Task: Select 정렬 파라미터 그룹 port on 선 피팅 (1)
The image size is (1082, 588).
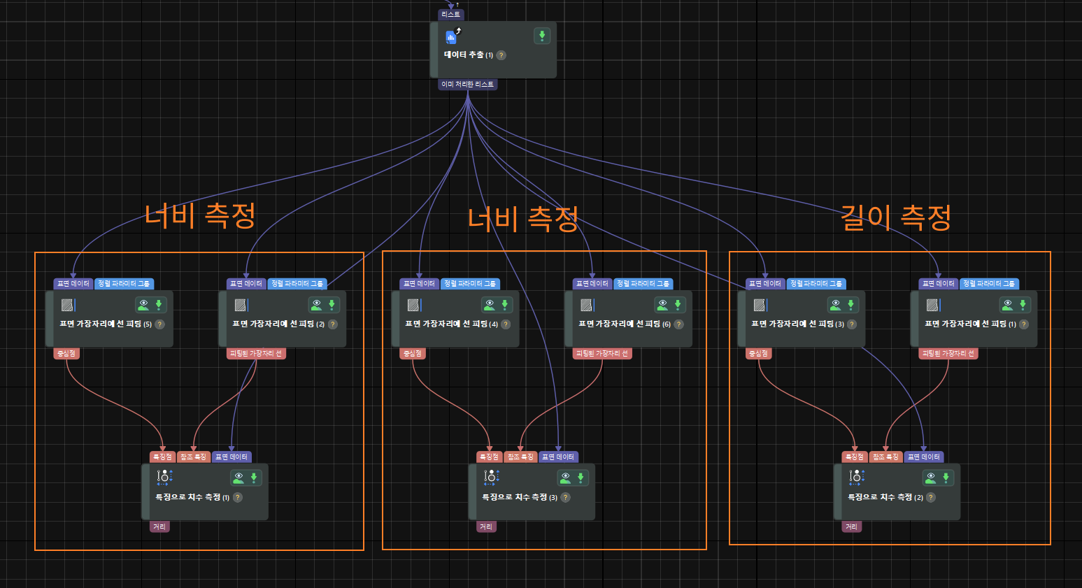Action: [989, 284]
